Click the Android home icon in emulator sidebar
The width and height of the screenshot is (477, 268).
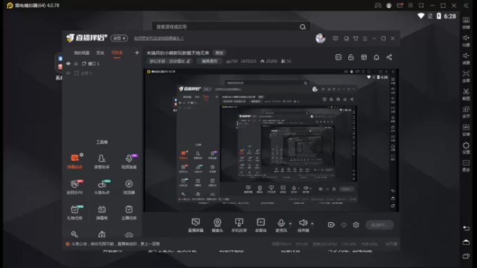466,242
